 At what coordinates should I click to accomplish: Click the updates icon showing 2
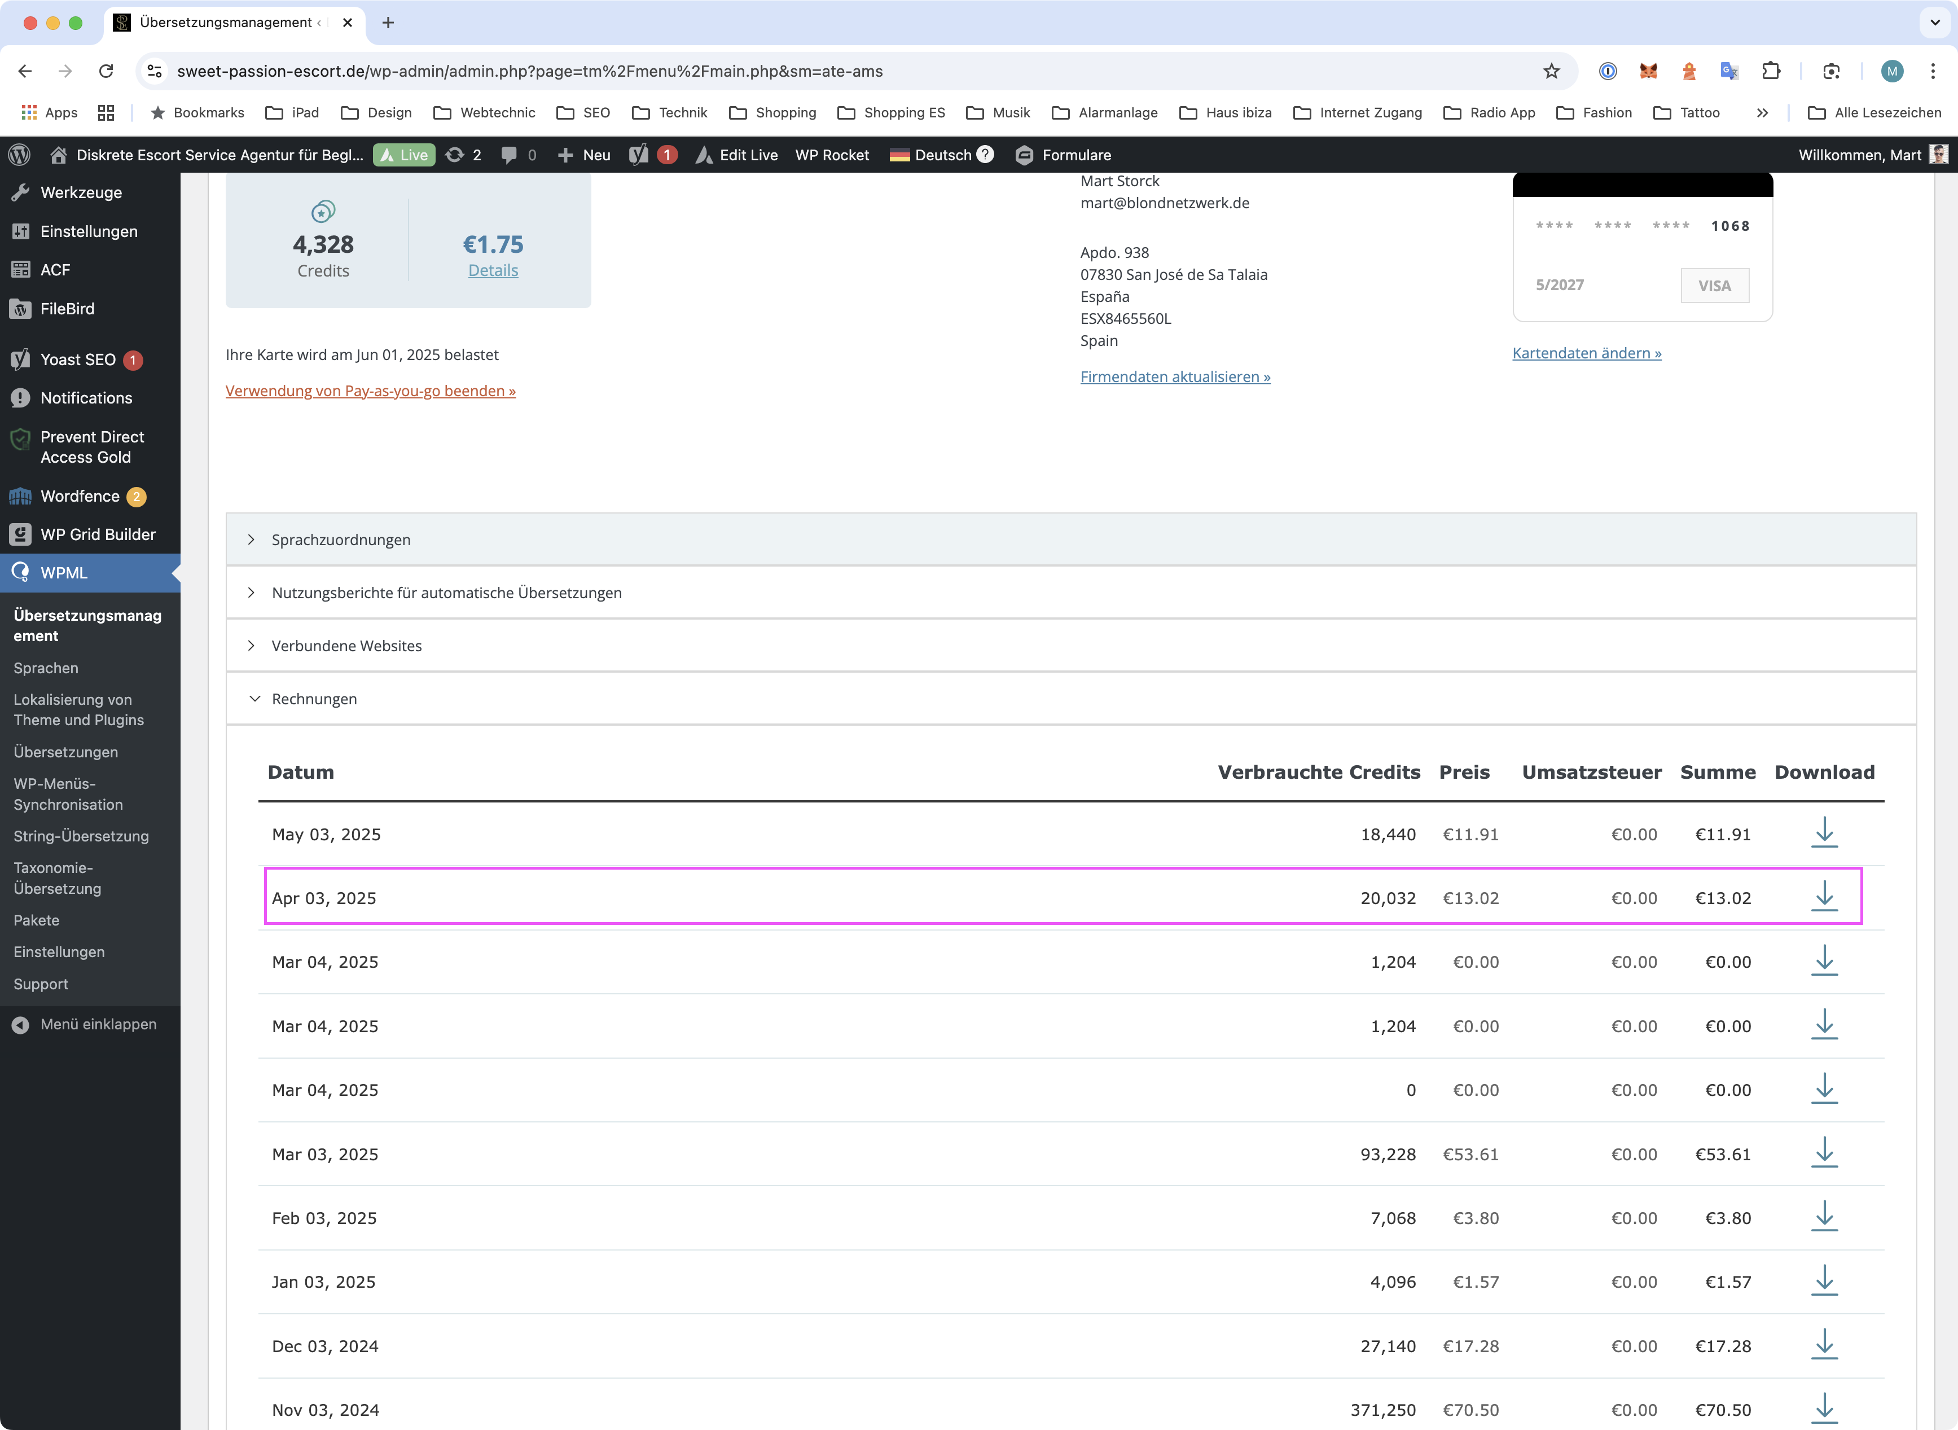[464, 155]
